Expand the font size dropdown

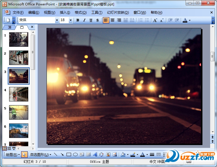[71, 20]
